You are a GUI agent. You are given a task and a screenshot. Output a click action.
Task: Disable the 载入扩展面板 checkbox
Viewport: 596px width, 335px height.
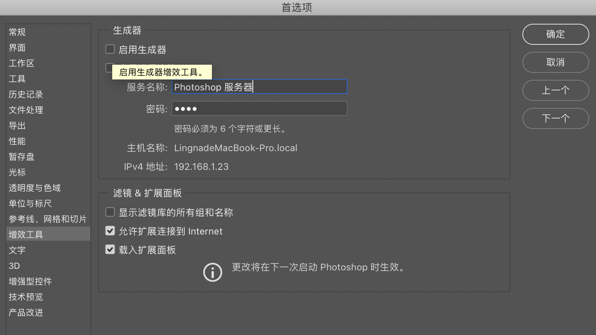click(x=110, y=250)
